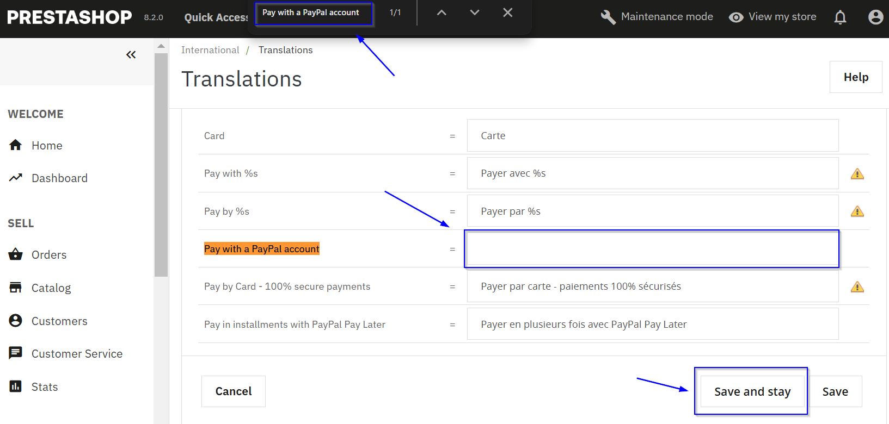Click warning icon beside 'Payer avec %s'
889x424 pixels.
click(x=857, y=174)
